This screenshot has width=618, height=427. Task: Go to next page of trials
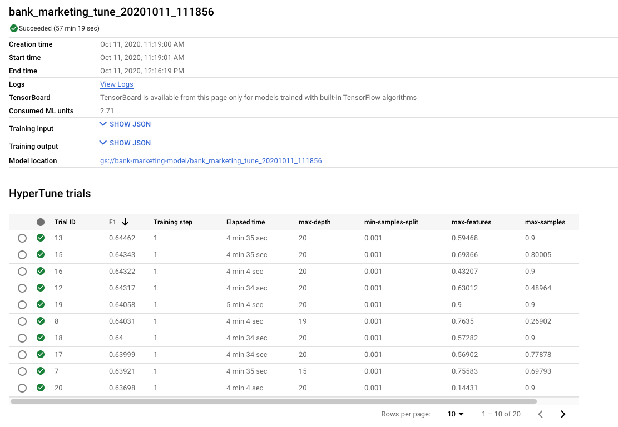click(563, 414)
